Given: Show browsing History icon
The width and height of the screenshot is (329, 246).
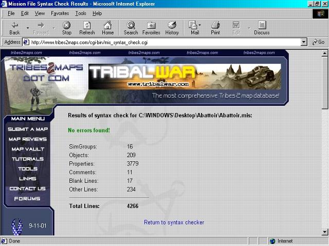Looking at the screenshot, I should [x=172, y=28].
